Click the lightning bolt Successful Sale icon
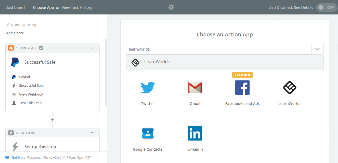The height and width of the screenshot is (163, 338). 14,86
